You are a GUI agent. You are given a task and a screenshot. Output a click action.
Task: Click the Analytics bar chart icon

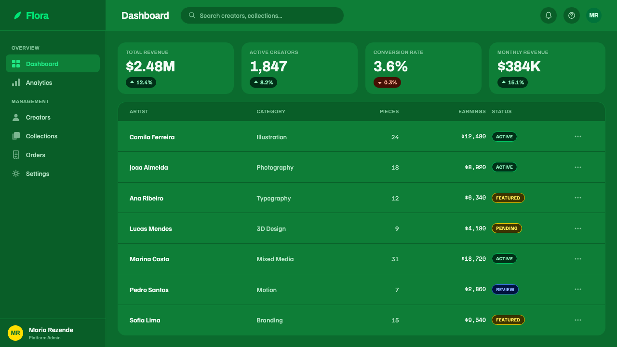click(16, 82)
